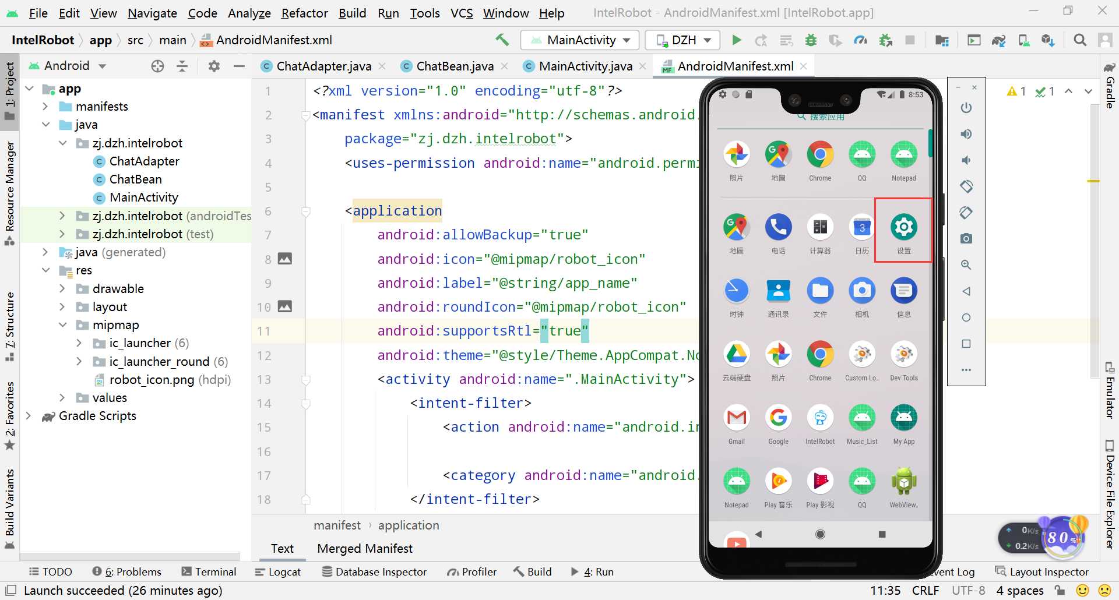Click the Debug app bug icon
1119x600 pixels.
[811, 40]
